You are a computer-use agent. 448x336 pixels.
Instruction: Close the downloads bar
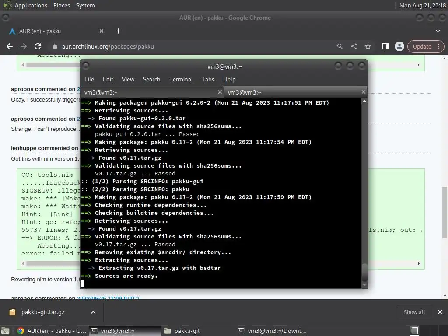[440, 312]
